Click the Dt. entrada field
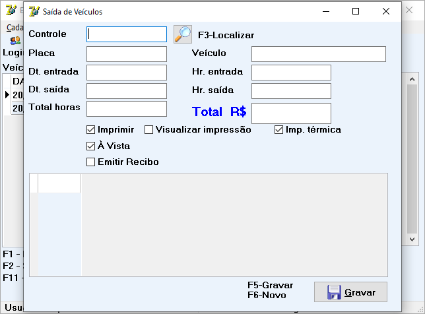This screenshot has height=314, width=425. tap(127, 73)
